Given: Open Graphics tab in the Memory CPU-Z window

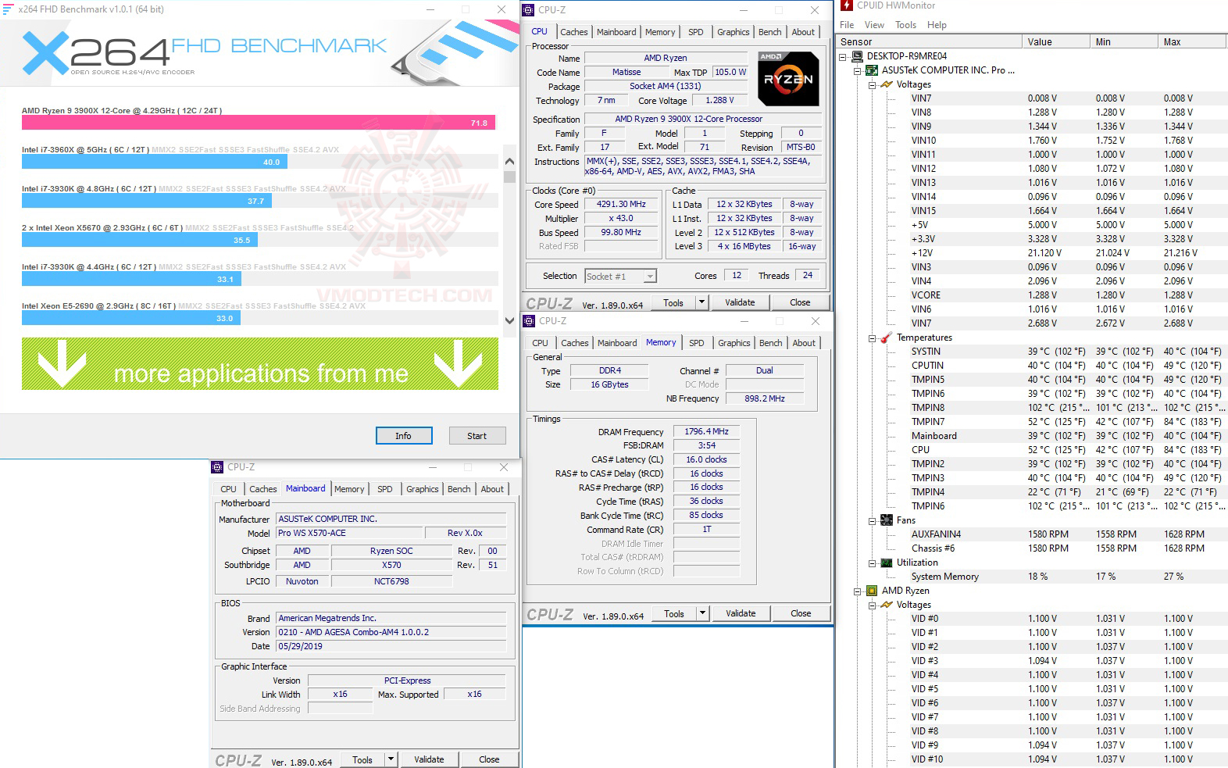Looking at the screenshot, I should coord(734,343).
